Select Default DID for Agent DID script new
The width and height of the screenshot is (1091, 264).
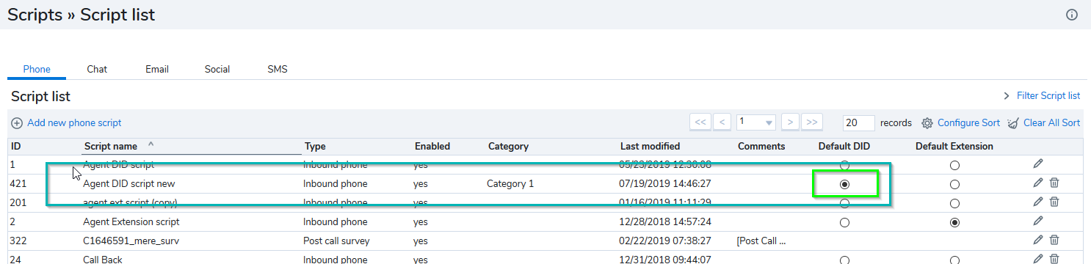pyautogui.click(x=844, y=184)
